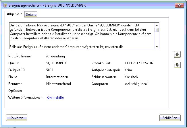Click the description scrollbar's up arrow

tap(157, 25)
